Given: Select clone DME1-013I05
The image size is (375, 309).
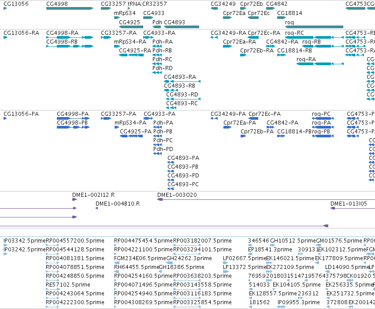Looking at the screenshot, I should (x=349, y=204).
